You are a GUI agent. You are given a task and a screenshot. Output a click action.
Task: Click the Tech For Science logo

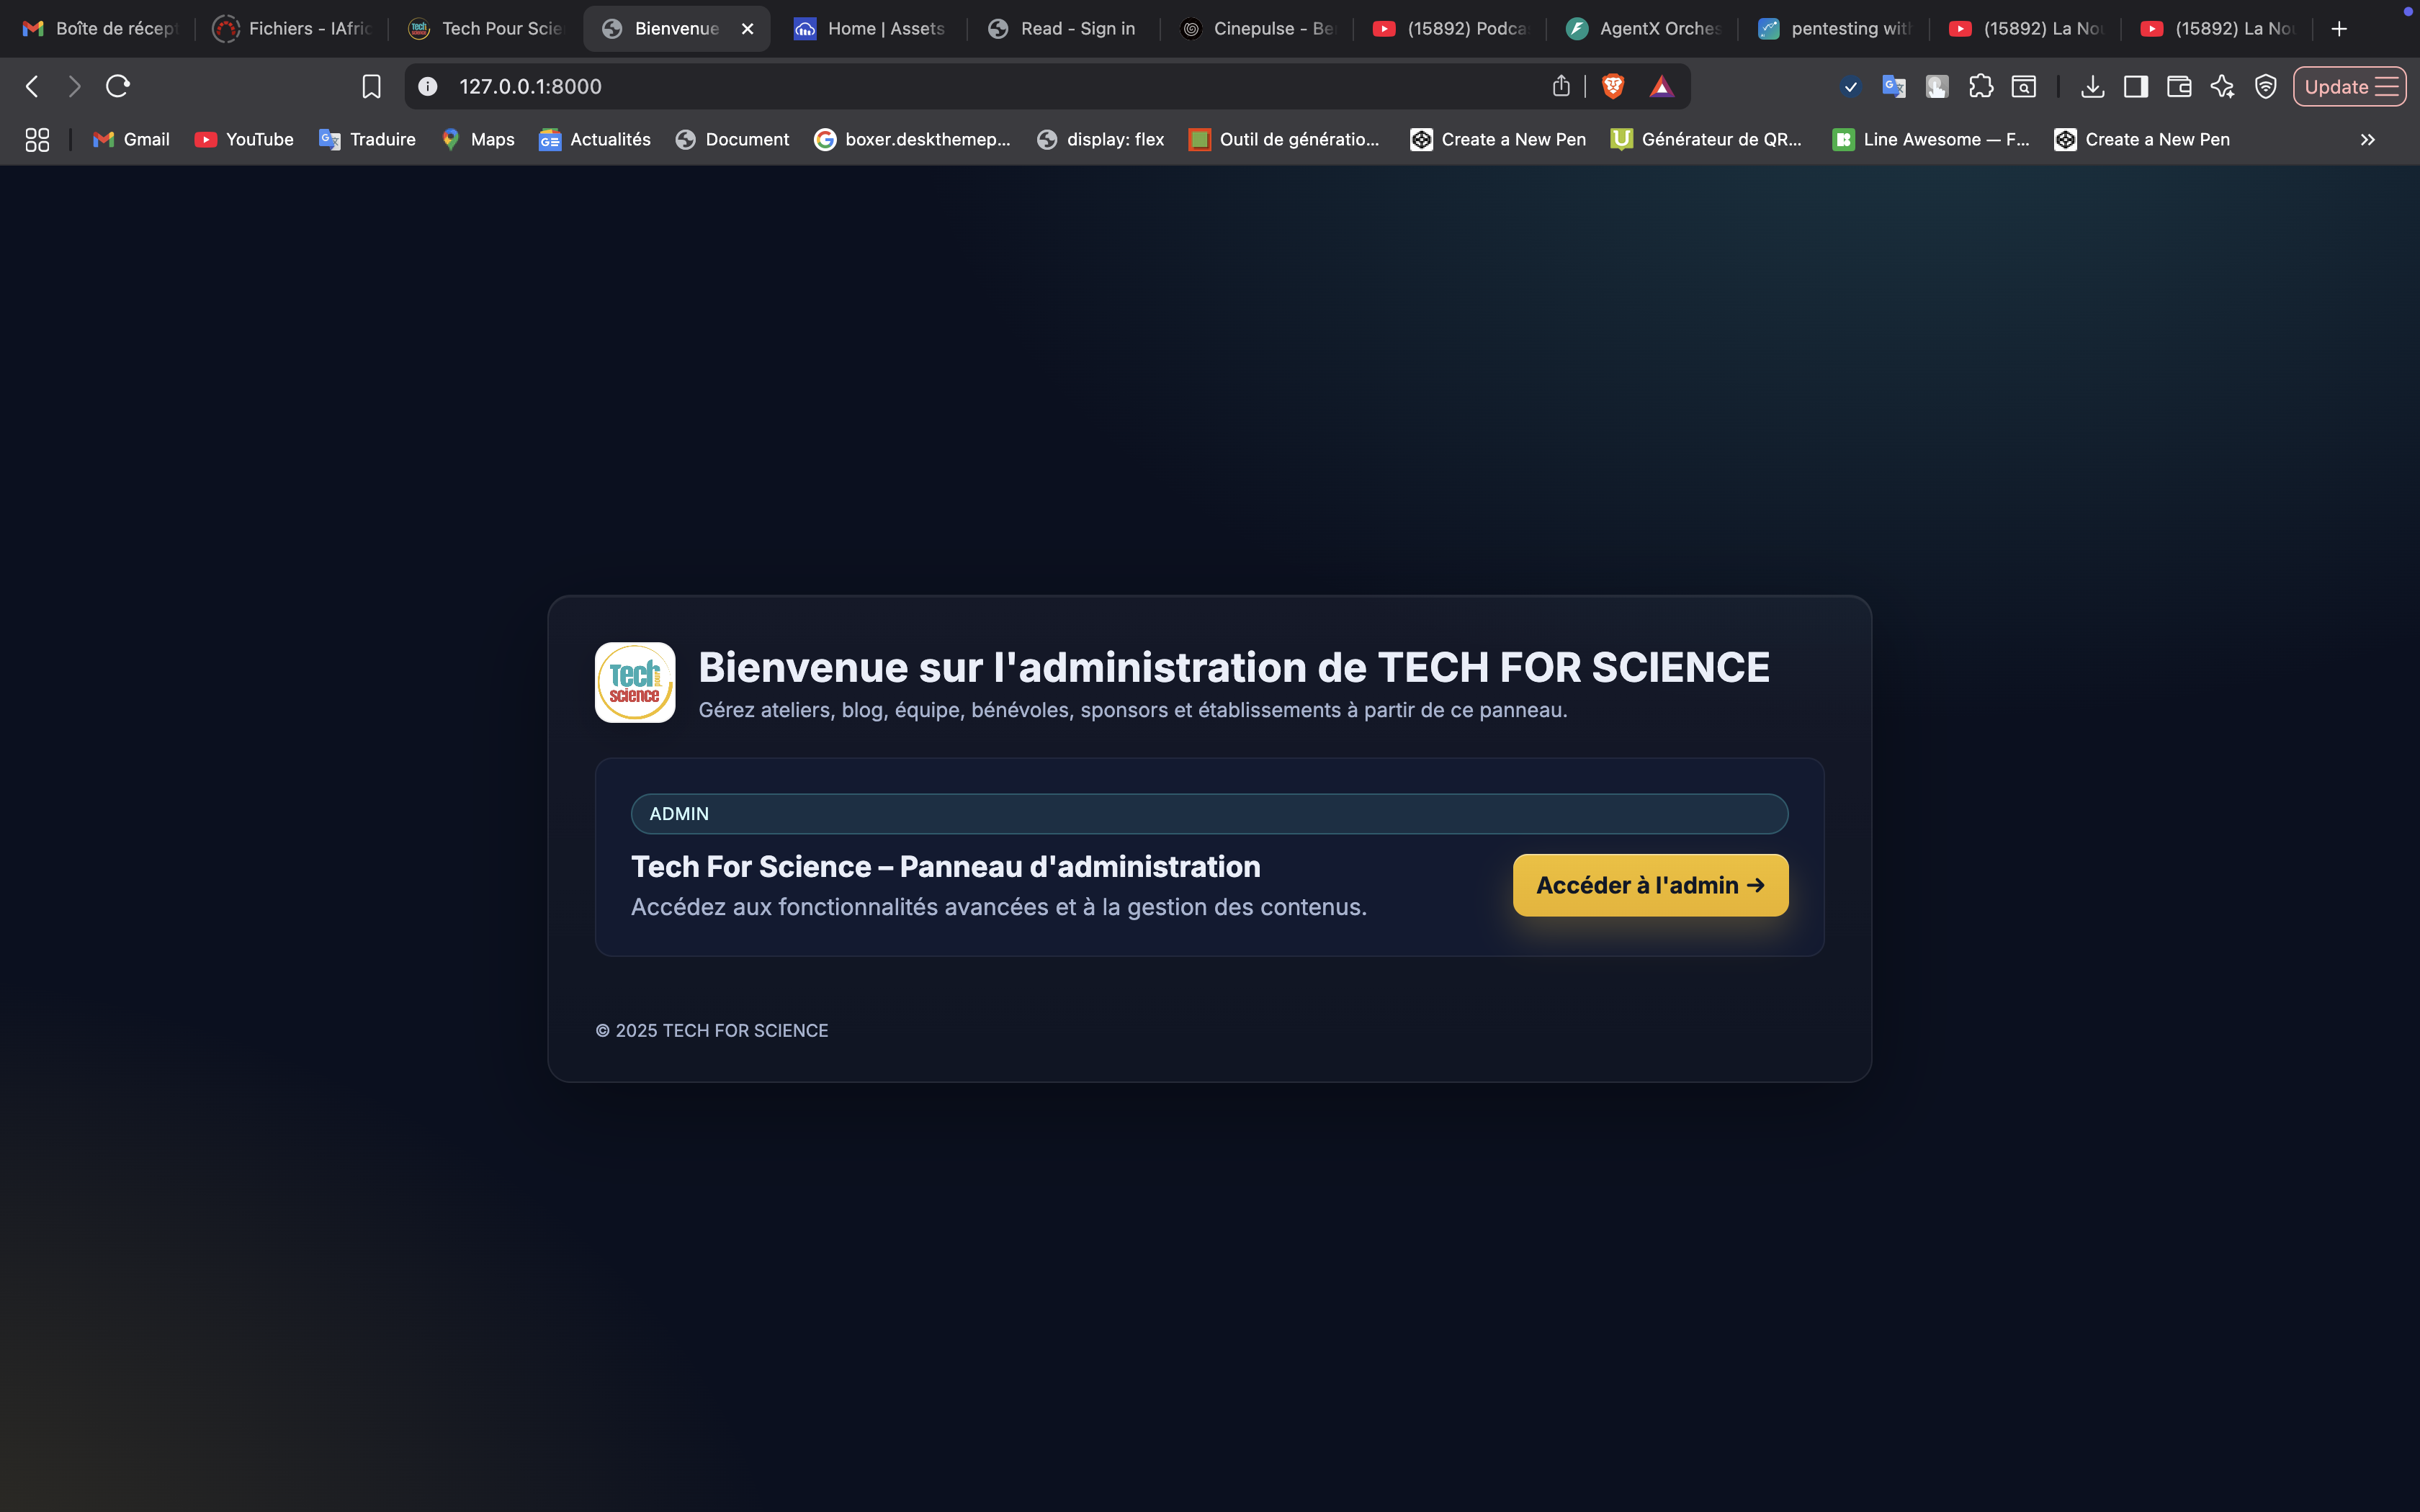(x=635, y=682)
